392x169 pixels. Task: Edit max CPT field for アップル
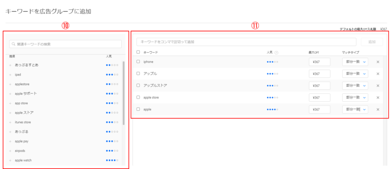click(320, 74)
